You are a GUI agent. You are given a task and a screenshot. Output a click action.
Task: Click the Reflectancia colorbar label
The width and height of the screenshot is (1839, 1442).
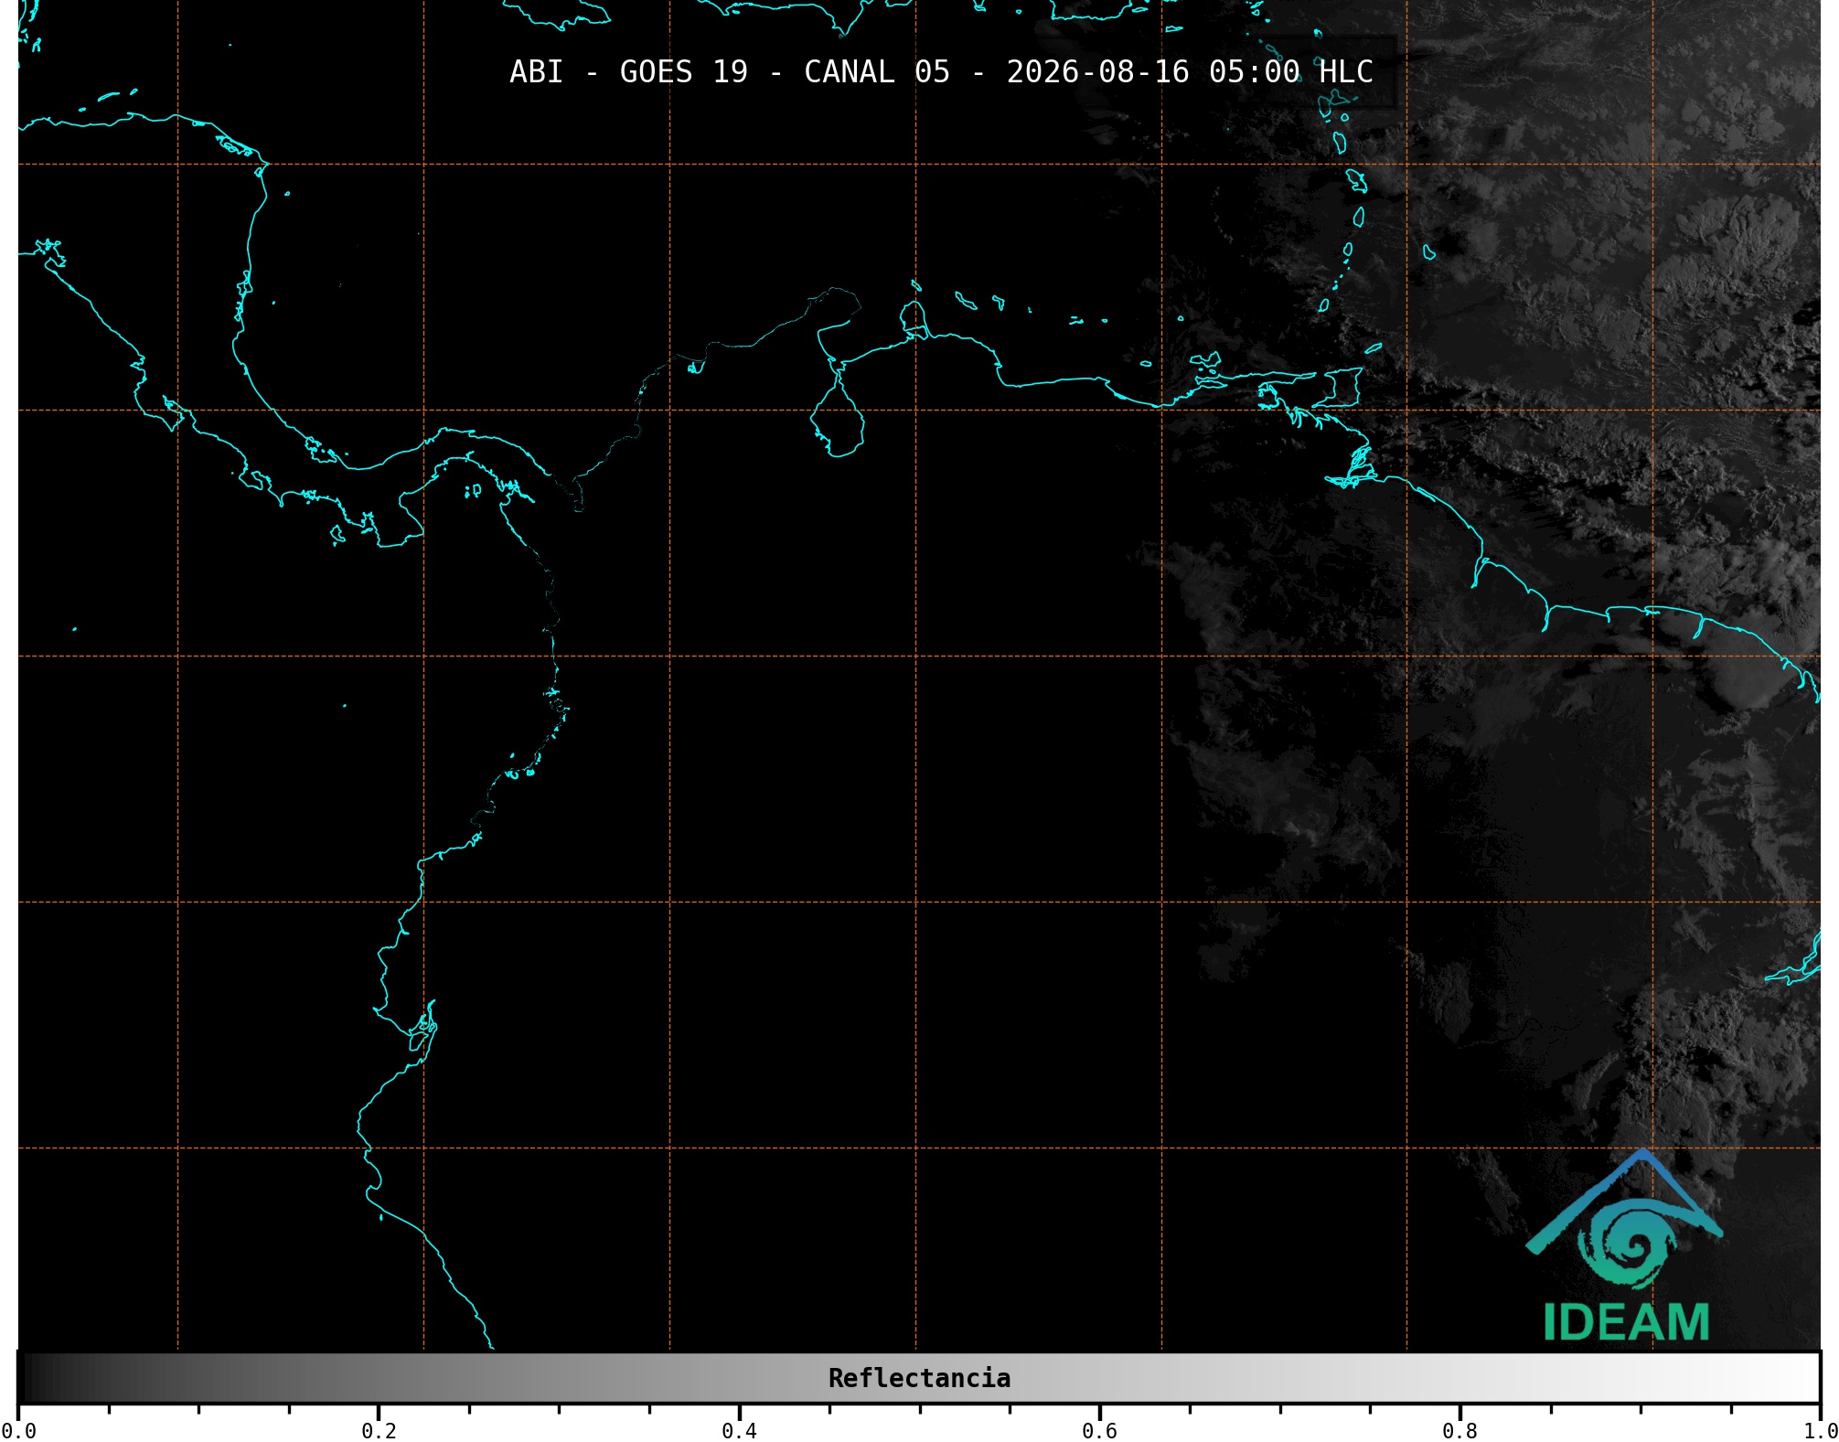coord(919,1378)
